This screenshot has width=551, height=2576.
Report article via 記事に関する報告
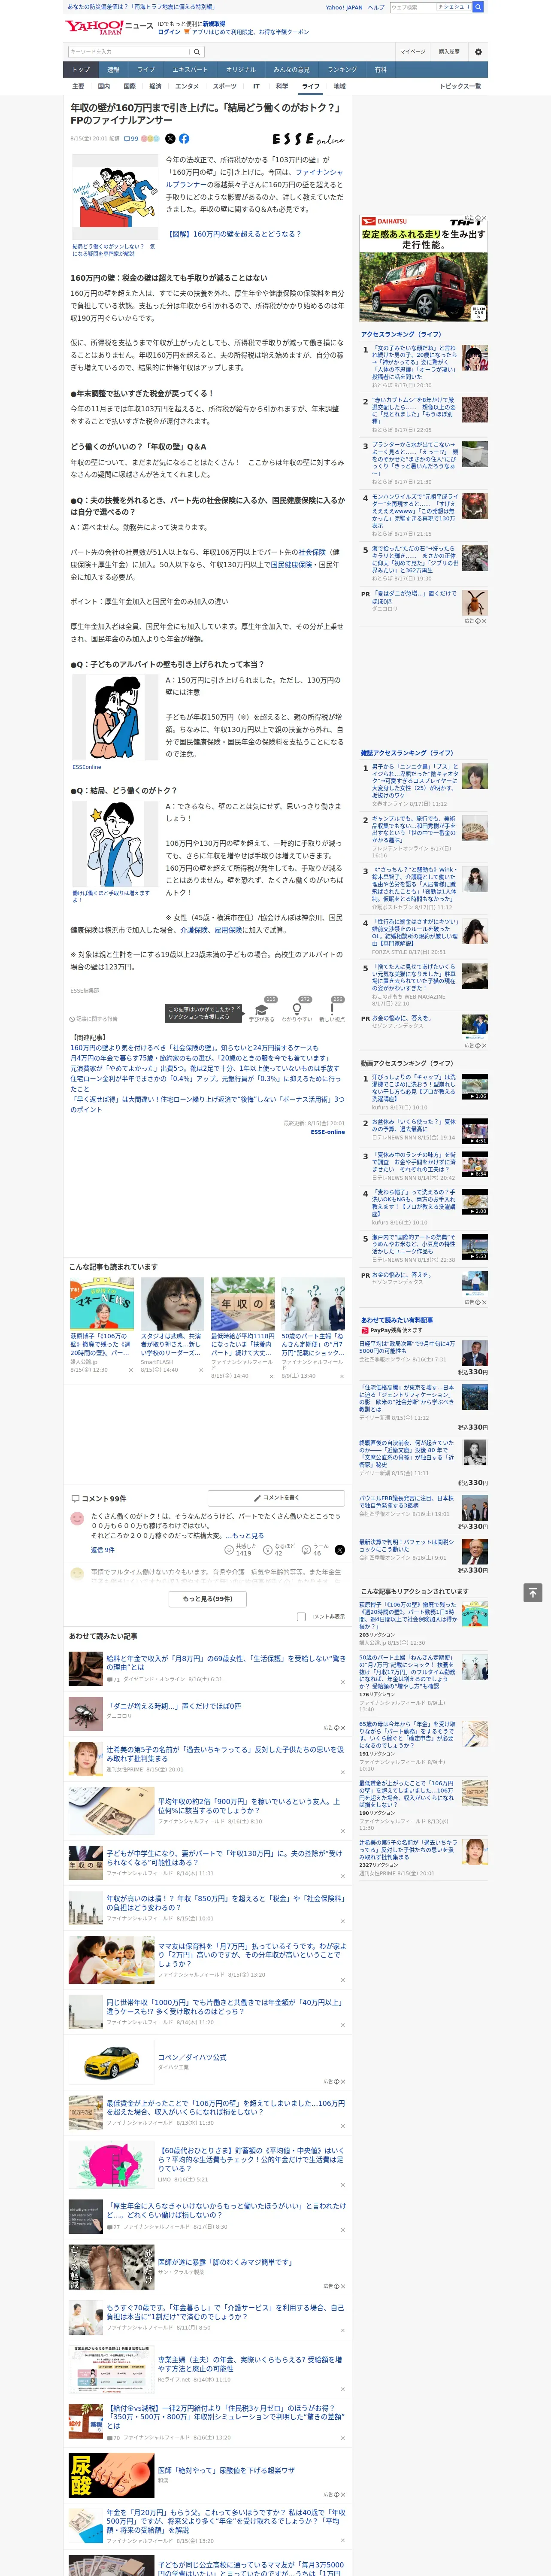[94, 1019]
